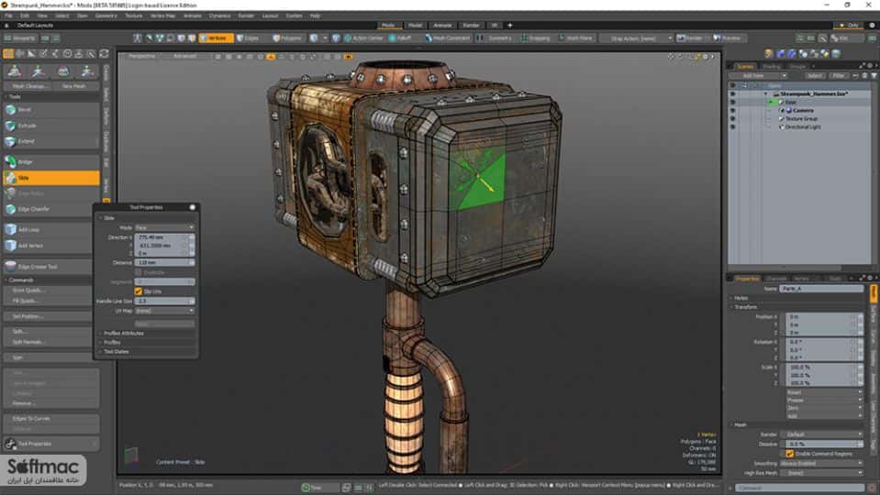This screenshot has height=495, width=880.
Task: Click the Viewports button
Action: pyautogui.click(x=19, y=38)
